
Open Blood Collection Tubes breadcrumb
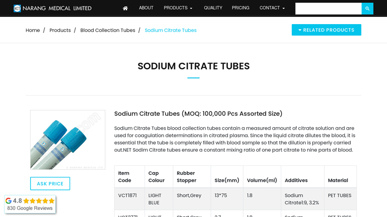(107, 30)
